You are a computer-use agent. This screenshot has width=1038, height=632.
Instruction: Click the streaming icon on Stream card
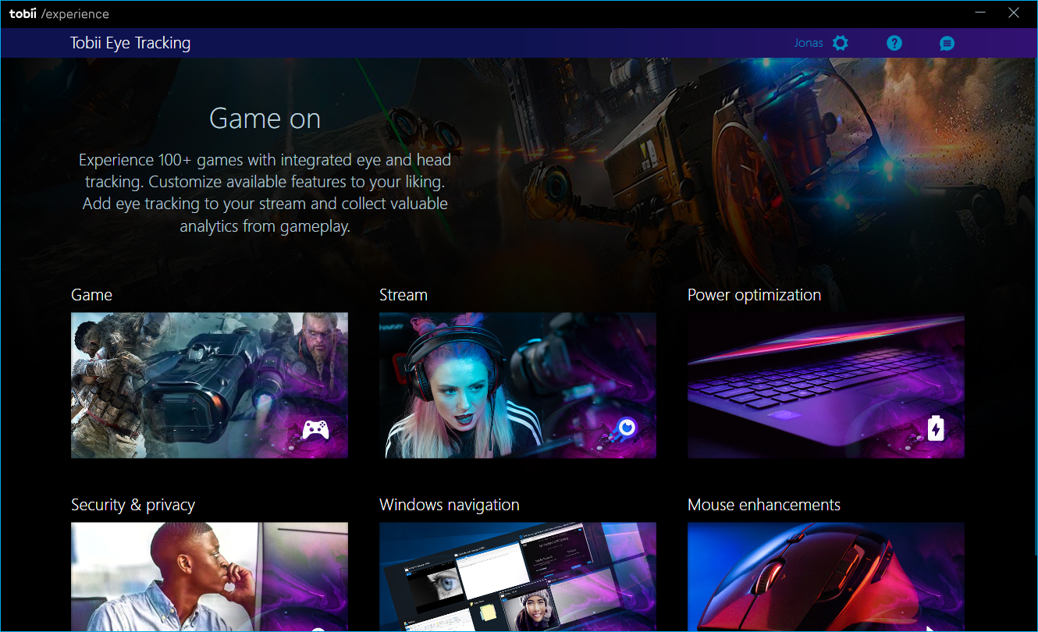626,428
